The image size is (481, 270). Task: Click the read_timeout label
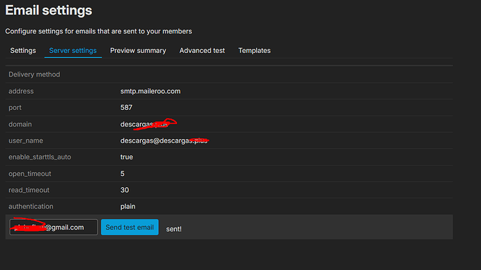pyautogui.click(x=29, y=190)
